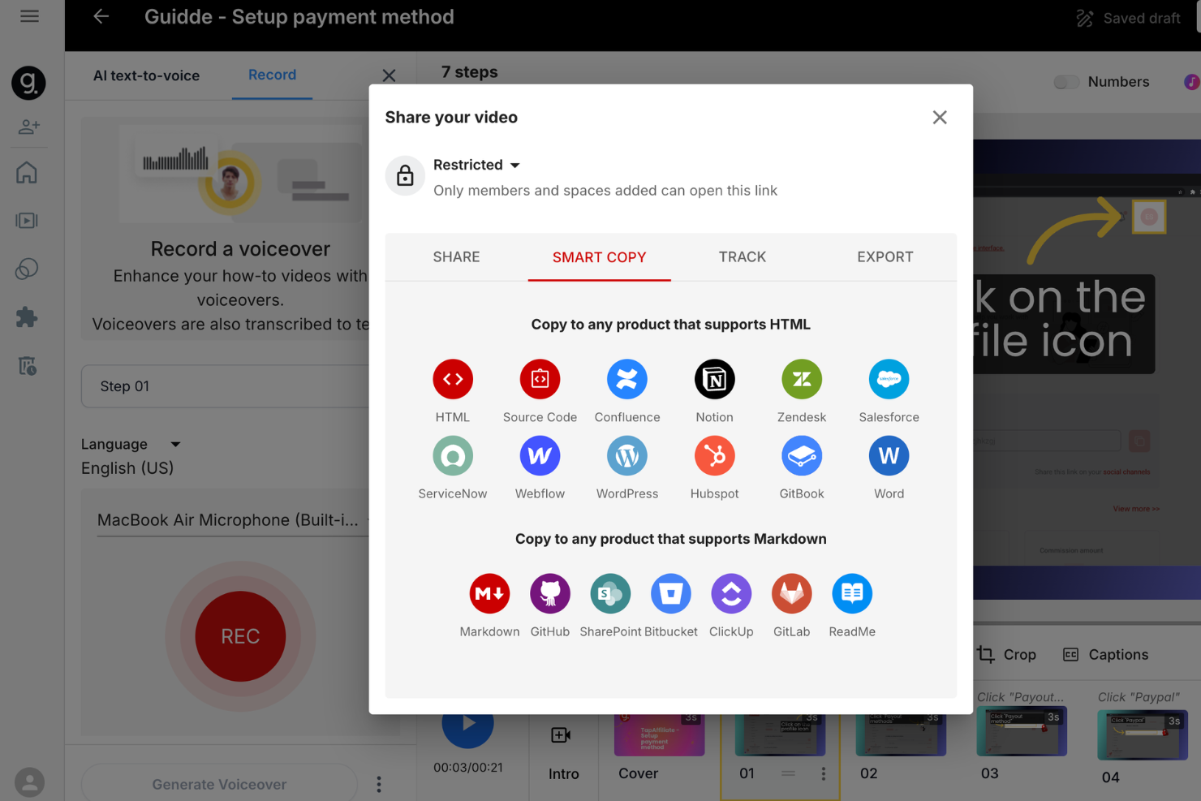The image size is (1201, 801).
Task: Enable the Numbers toggle
Action: (1066, 82)
